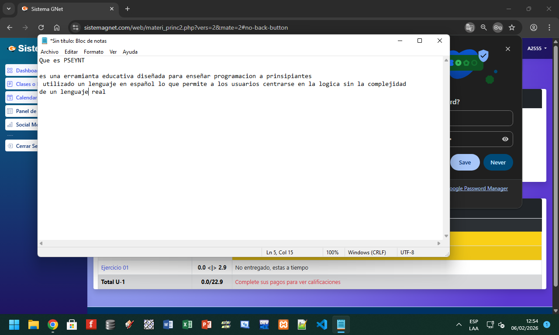Click the username field in password prompt
559x335 pixels.
coord(480,118)
